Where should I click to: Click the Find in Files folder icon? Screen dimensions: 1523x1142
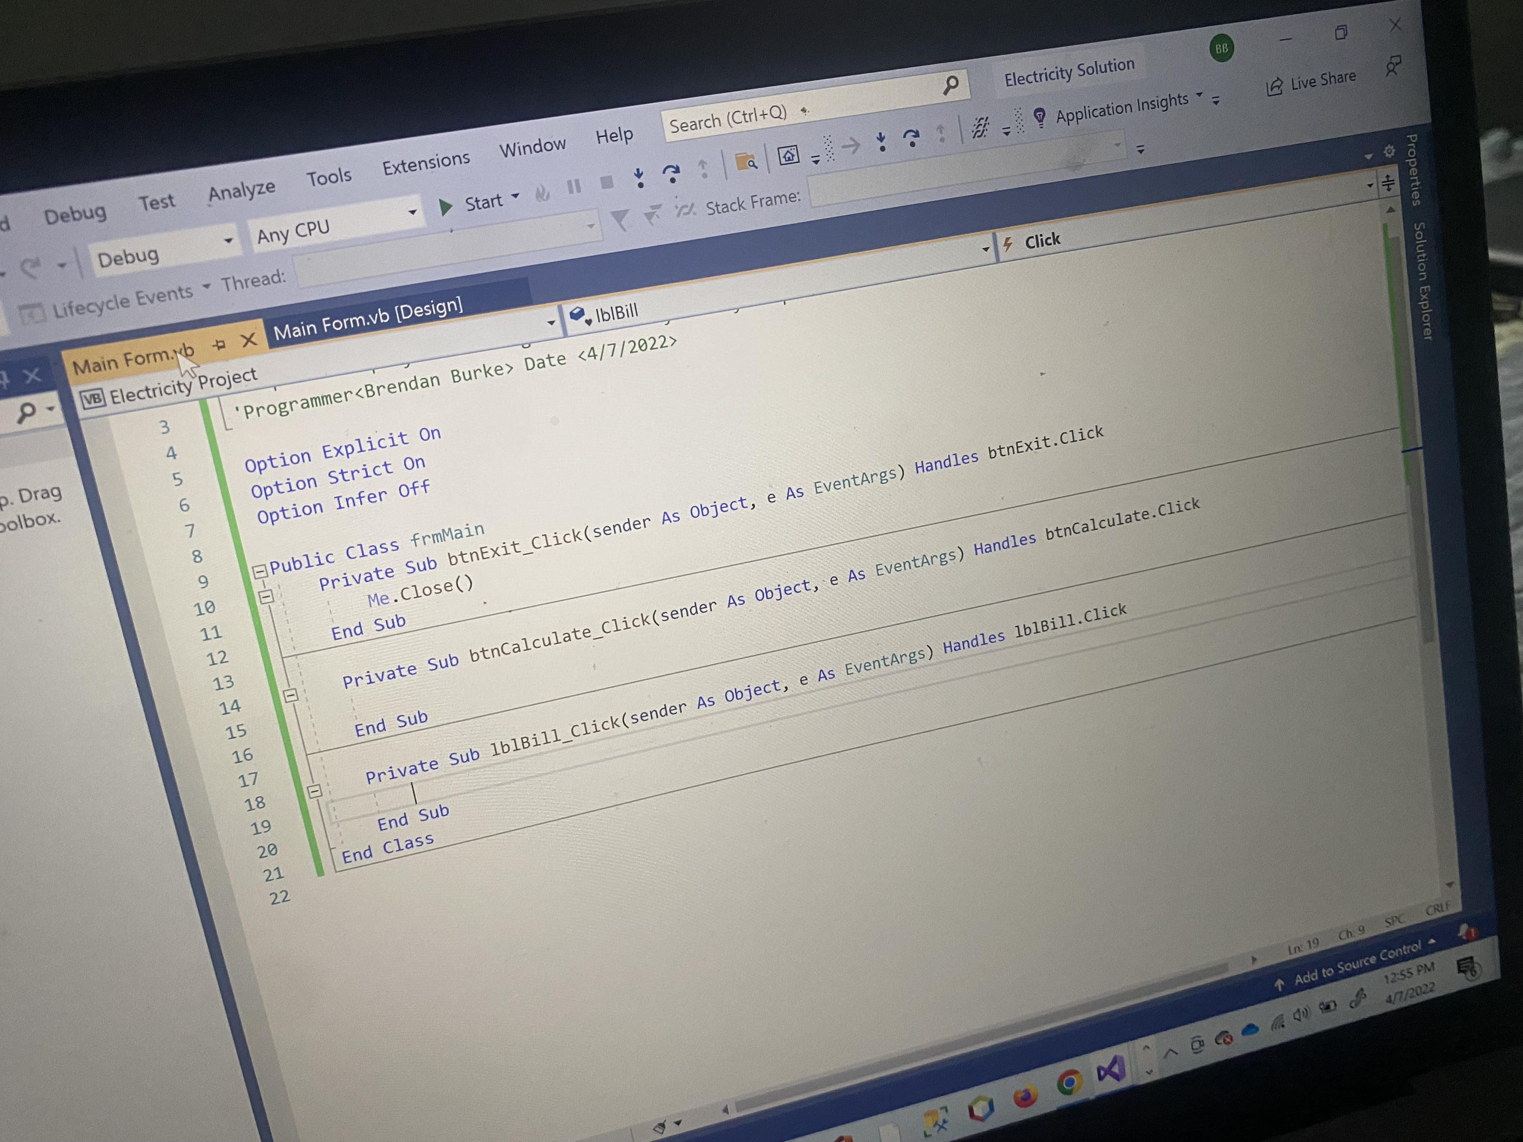point(746,162)
